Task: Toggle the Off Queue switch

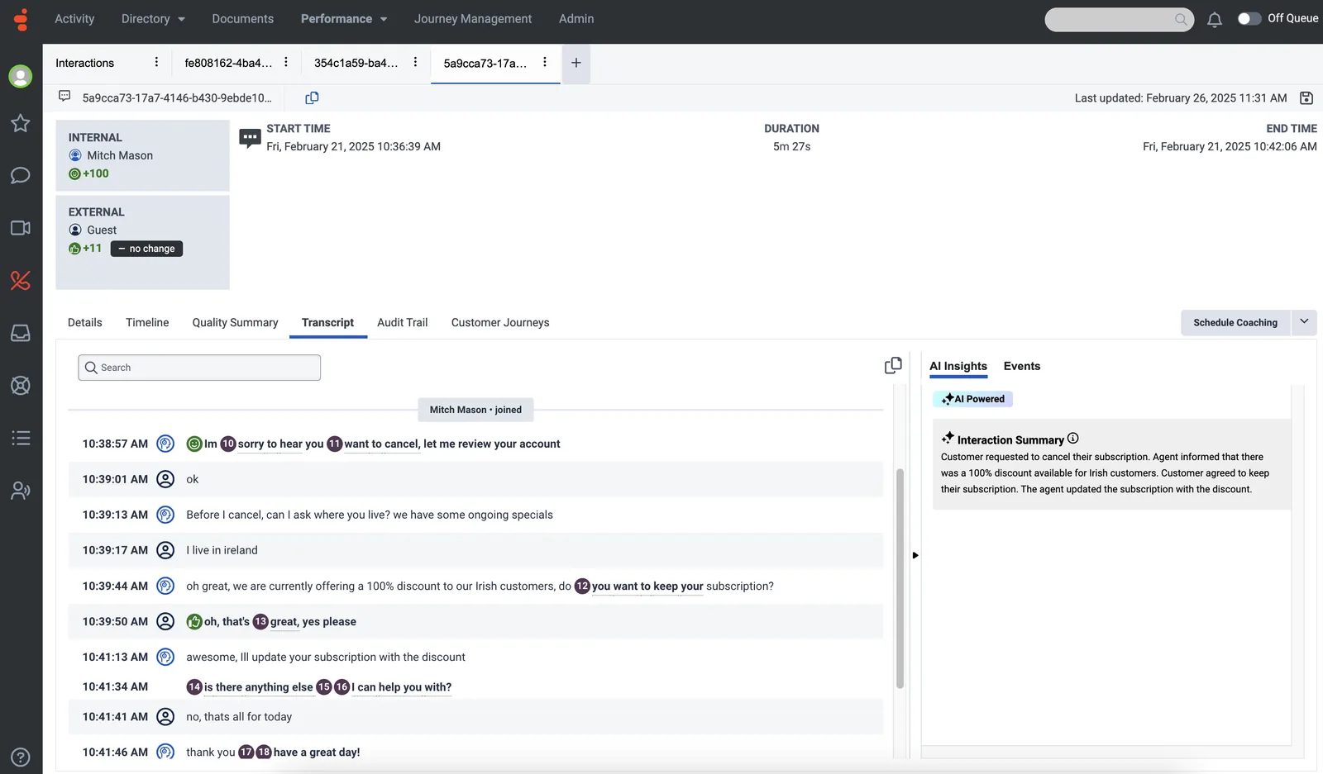Action: click(x=1249, y=19)
